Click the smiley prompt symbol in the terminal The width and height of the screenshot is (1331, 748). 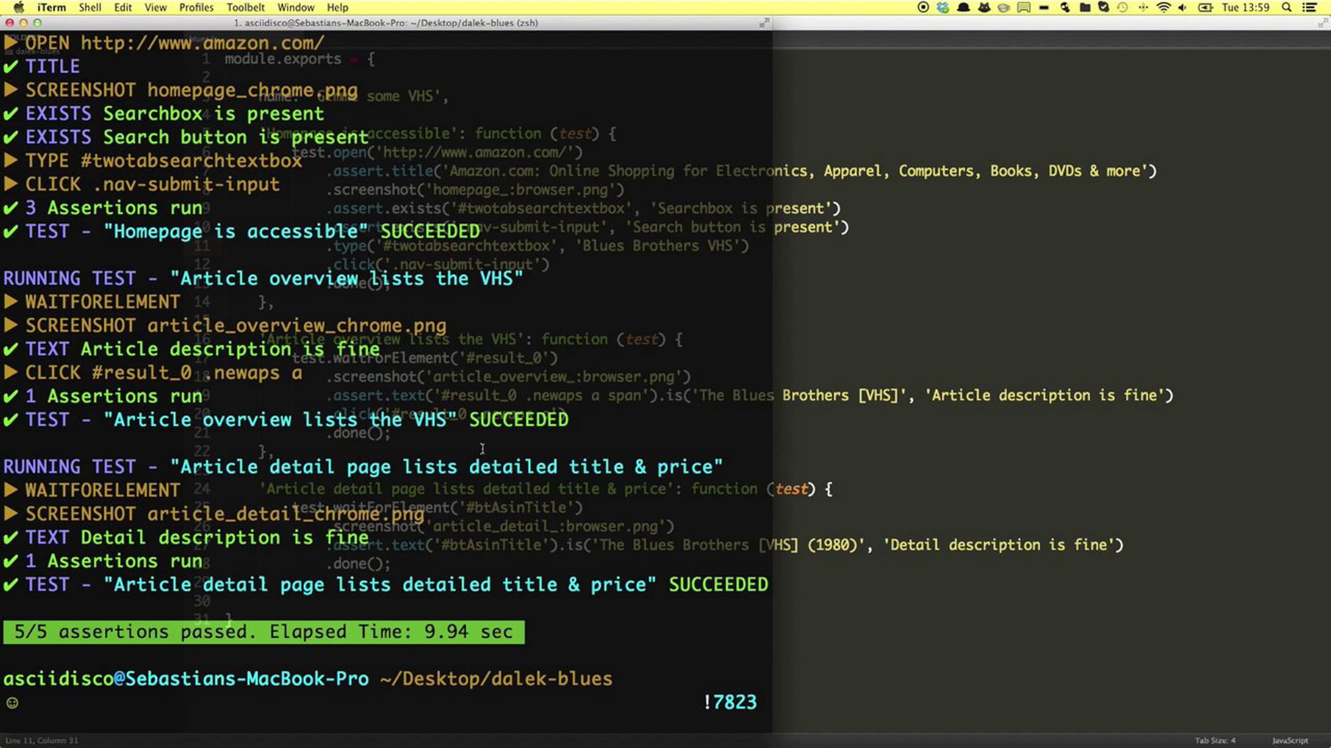(12, 703)
